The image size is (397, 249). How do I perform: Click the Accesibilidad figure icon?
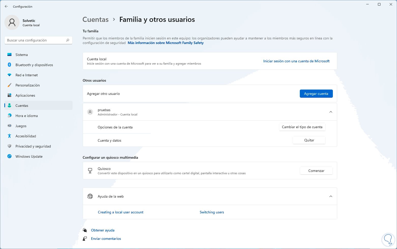[x=9, y=136]
